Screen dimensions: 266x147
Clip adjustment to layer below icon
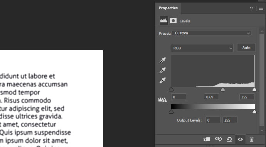tap(207, 139)
